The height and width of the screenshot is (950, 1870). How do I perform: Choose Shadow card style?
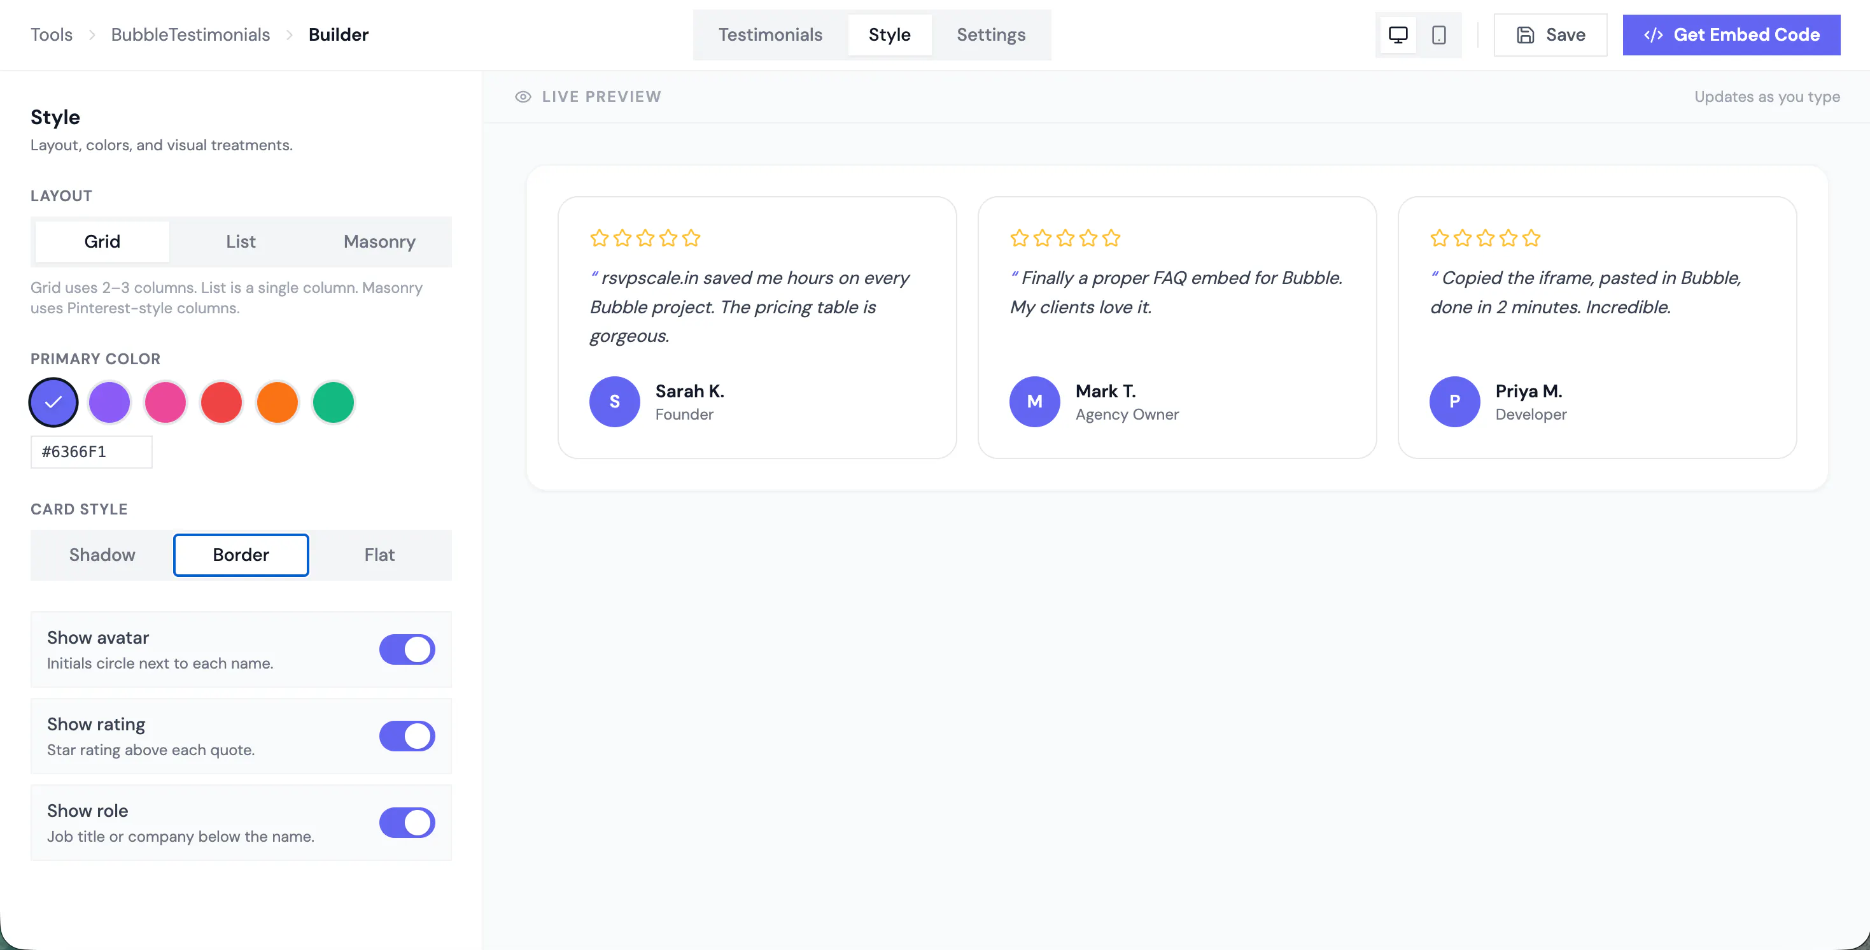102,555
